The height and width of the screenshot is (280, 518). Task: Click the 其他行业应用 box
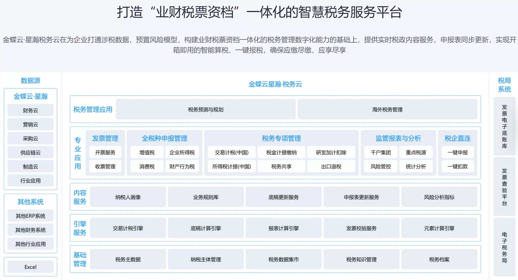pos(31,244)
